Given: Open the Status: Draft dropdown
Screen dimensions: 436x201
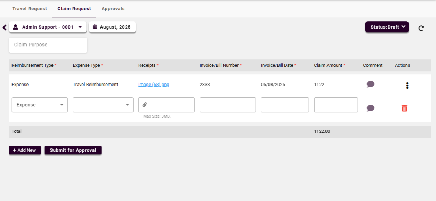Looking at the screenshot, I should point(387,27).
